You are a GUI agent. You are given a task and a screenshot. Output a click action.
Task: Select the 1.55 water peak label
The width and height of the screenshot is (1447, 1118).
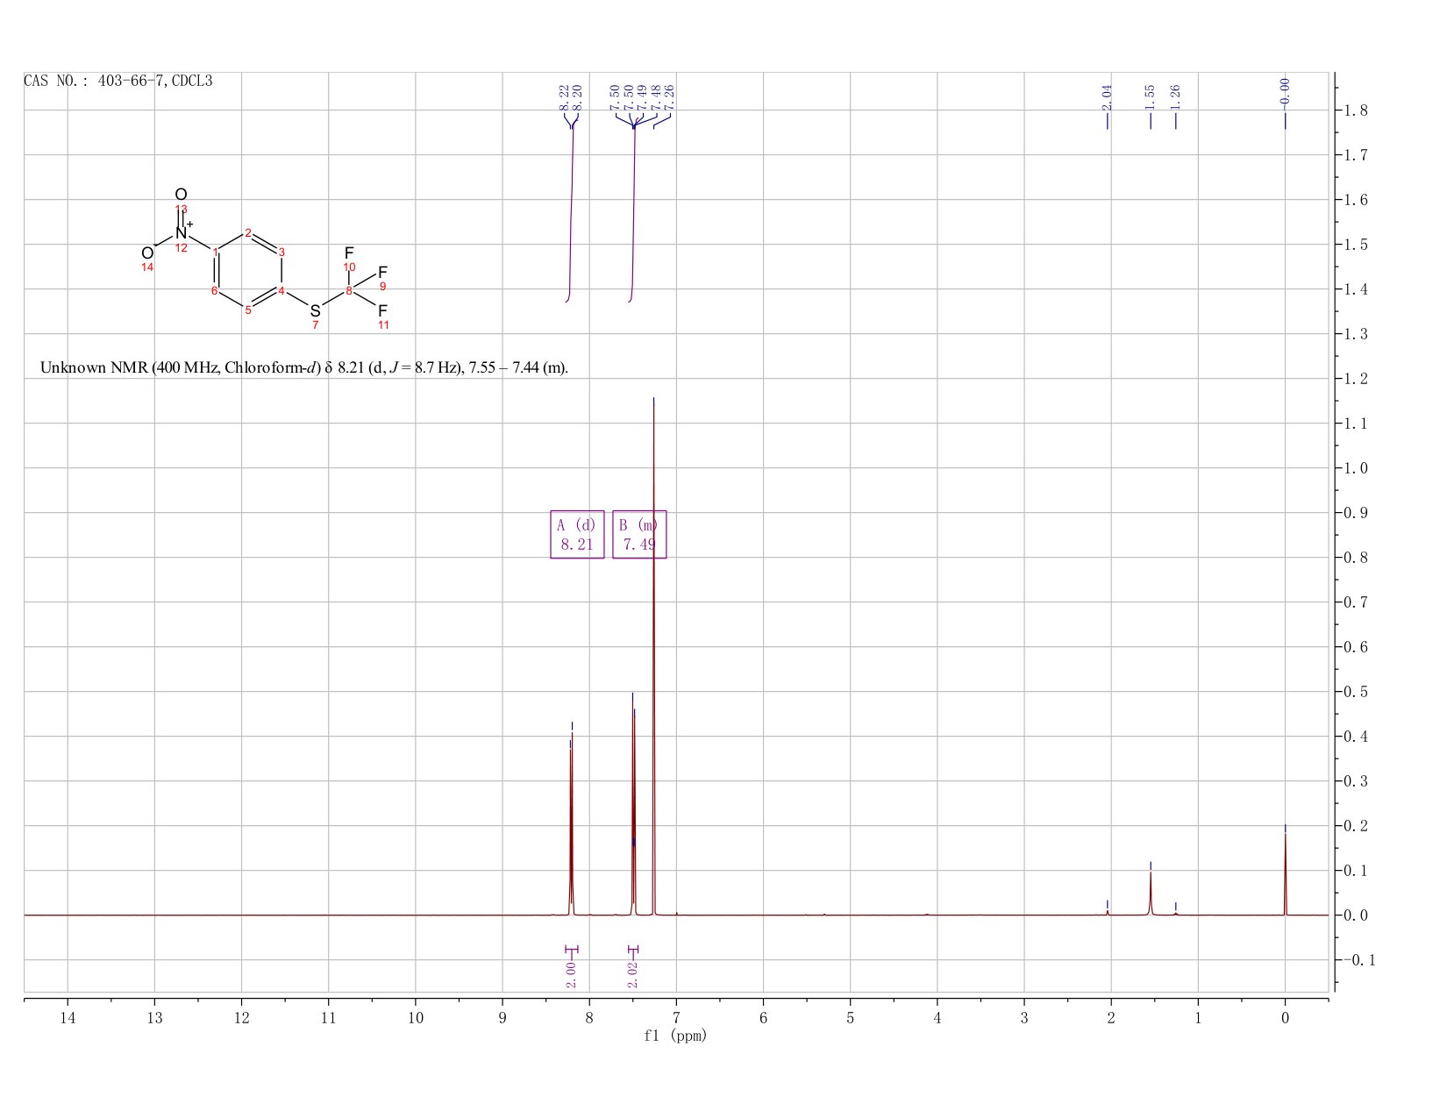1150,96
